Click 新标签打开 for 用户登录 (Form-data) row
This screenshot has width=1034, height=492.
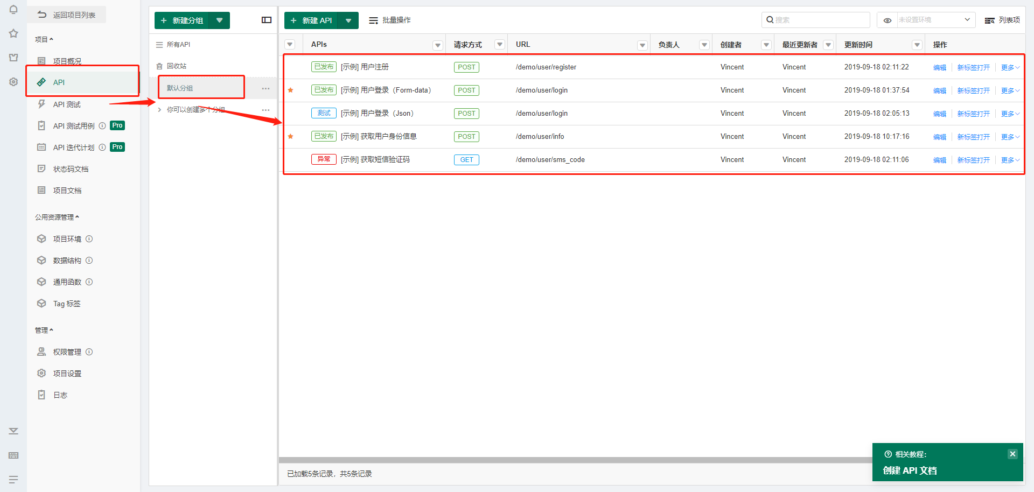974,90
